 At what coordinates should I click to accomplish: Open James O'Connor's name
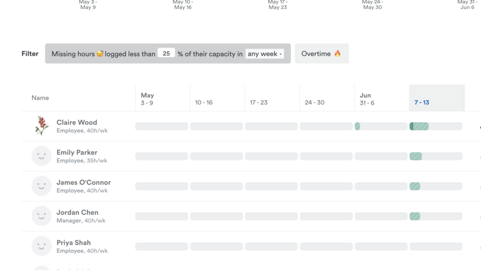pyautogui.click(x=84, y=182)
